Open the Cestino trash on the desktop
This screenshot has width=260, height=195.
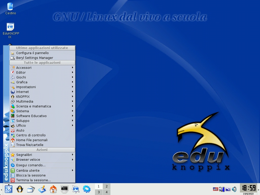tap(10, 8)
